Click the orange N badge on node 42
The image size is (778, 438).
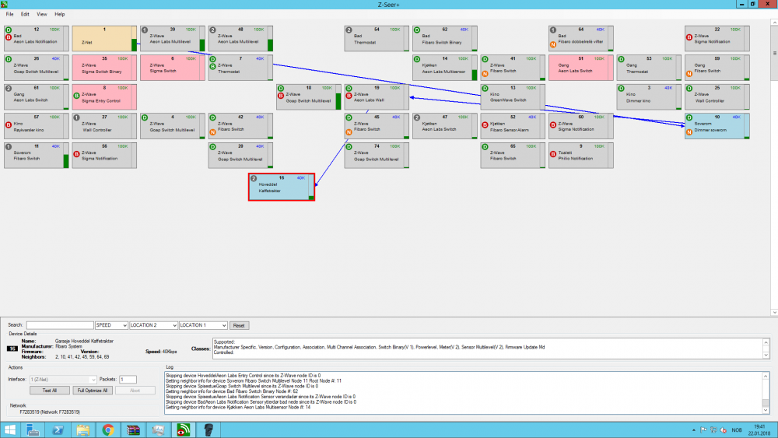(212, 131)
